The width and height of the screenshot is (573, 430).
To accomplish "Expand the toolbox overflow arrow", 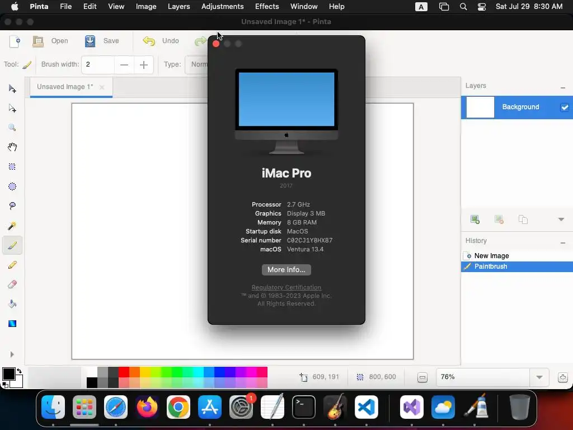I will click(12, 354).
